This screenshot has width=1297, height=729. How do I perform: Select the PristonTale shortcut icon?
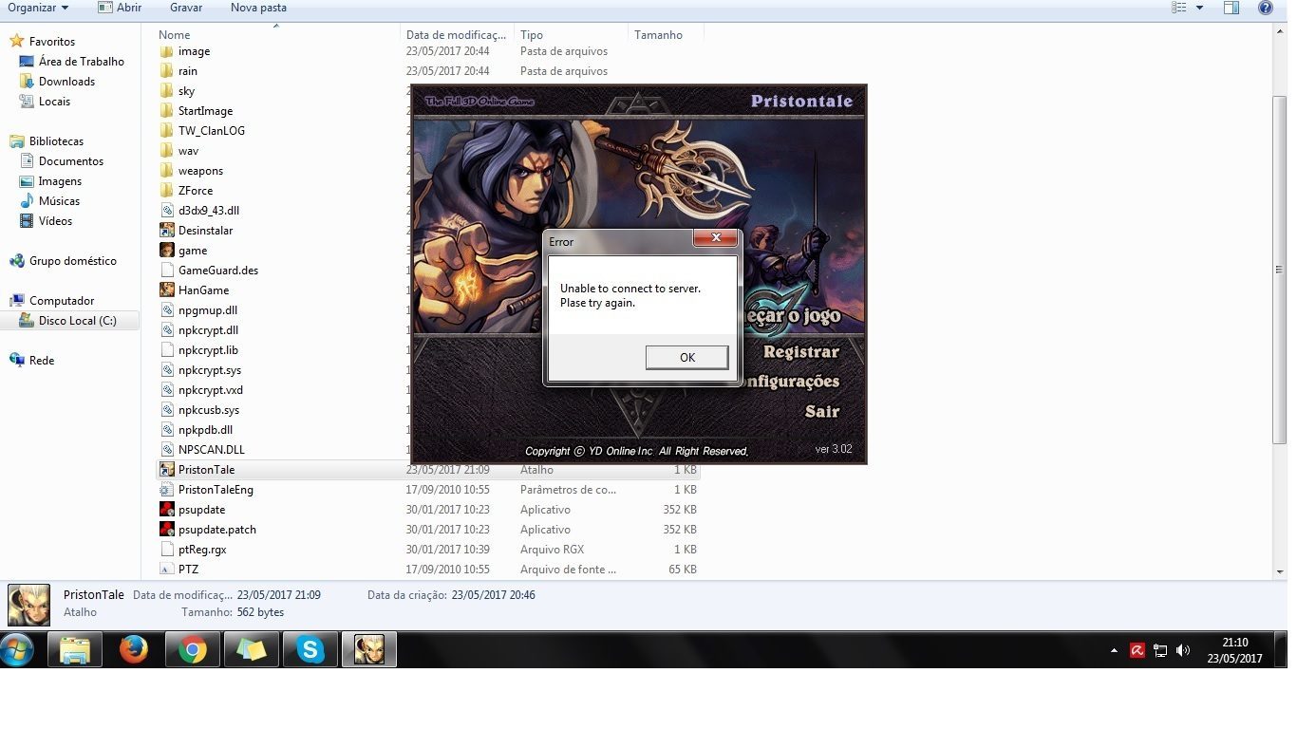tap(167, 470)
